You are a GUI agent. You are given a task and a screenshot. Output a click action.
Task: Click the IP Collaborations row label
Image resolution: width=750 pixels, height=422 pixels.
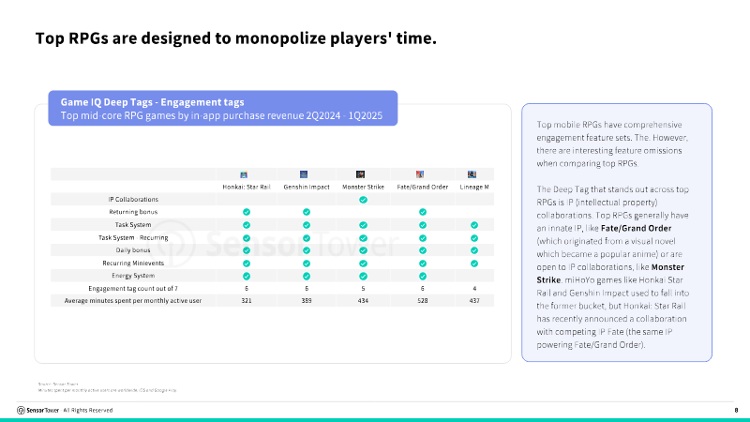click(x=134, y=200)
